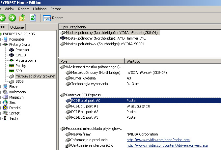This screenshot has width=221, height=150.
Task: Open the nvidia.com drivers.asp update link
Action: tap(167, 145)
